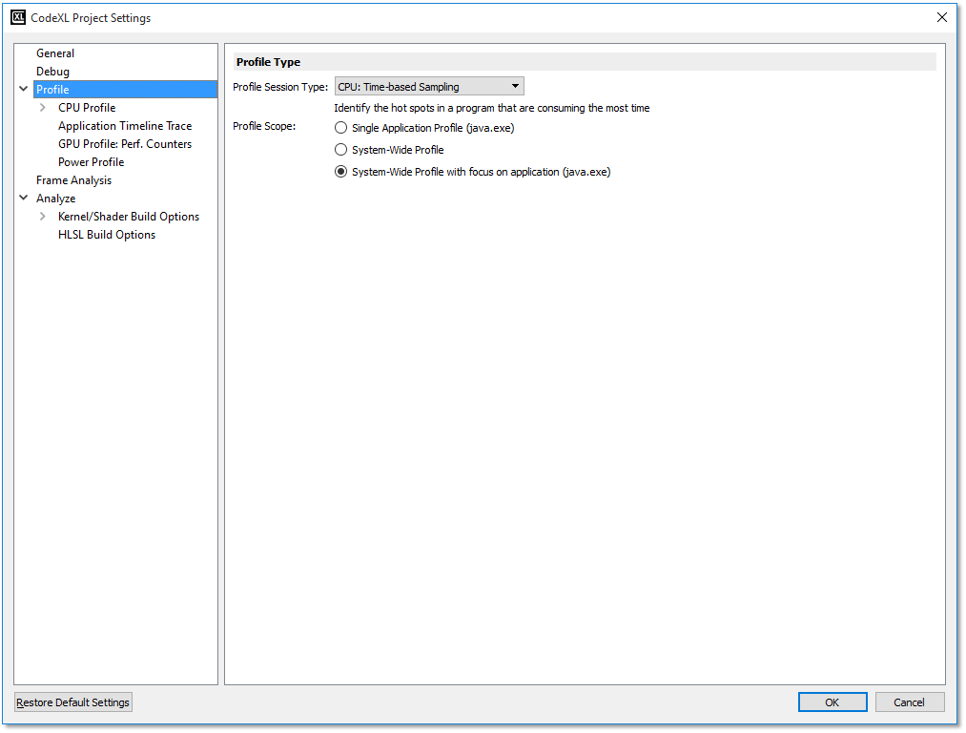Show Power Profile settings
This screenshot has width=966, height=733.
point(92,162)
